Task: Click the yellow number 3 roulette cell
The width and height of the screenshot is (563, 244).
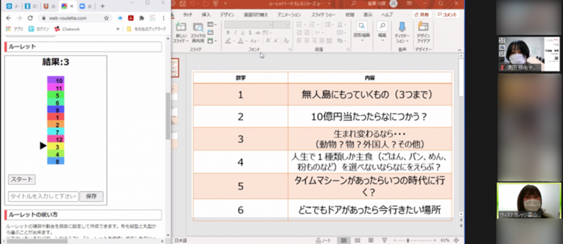Action: point(56,147)
